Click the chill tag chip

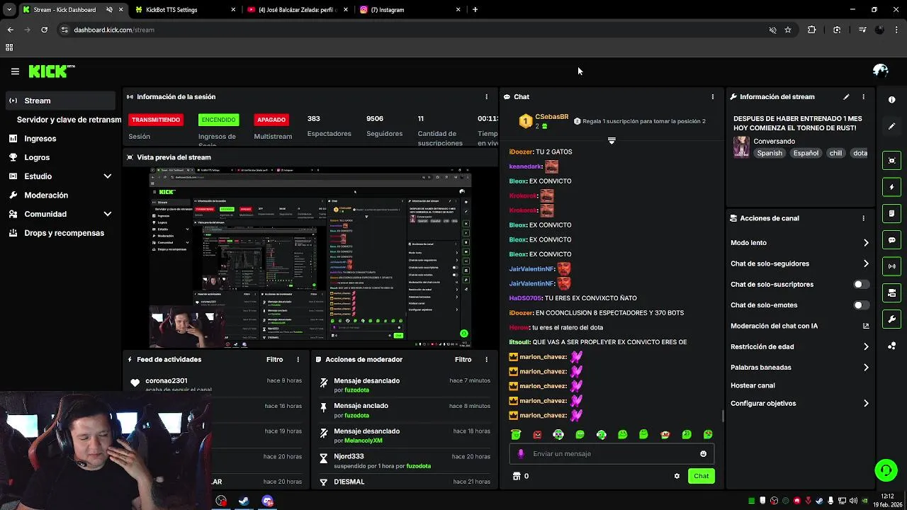point(835,153)
